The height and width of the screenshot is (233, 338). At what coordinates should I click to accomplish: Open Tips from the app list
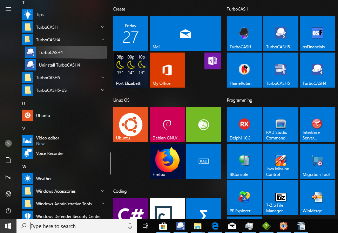[x=64, y=14]
